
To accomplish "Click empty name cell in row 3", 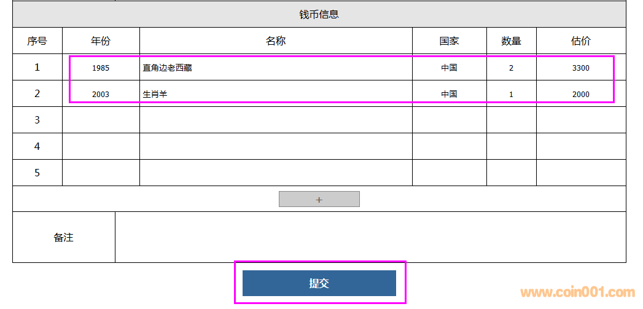I will coord(276,120).
